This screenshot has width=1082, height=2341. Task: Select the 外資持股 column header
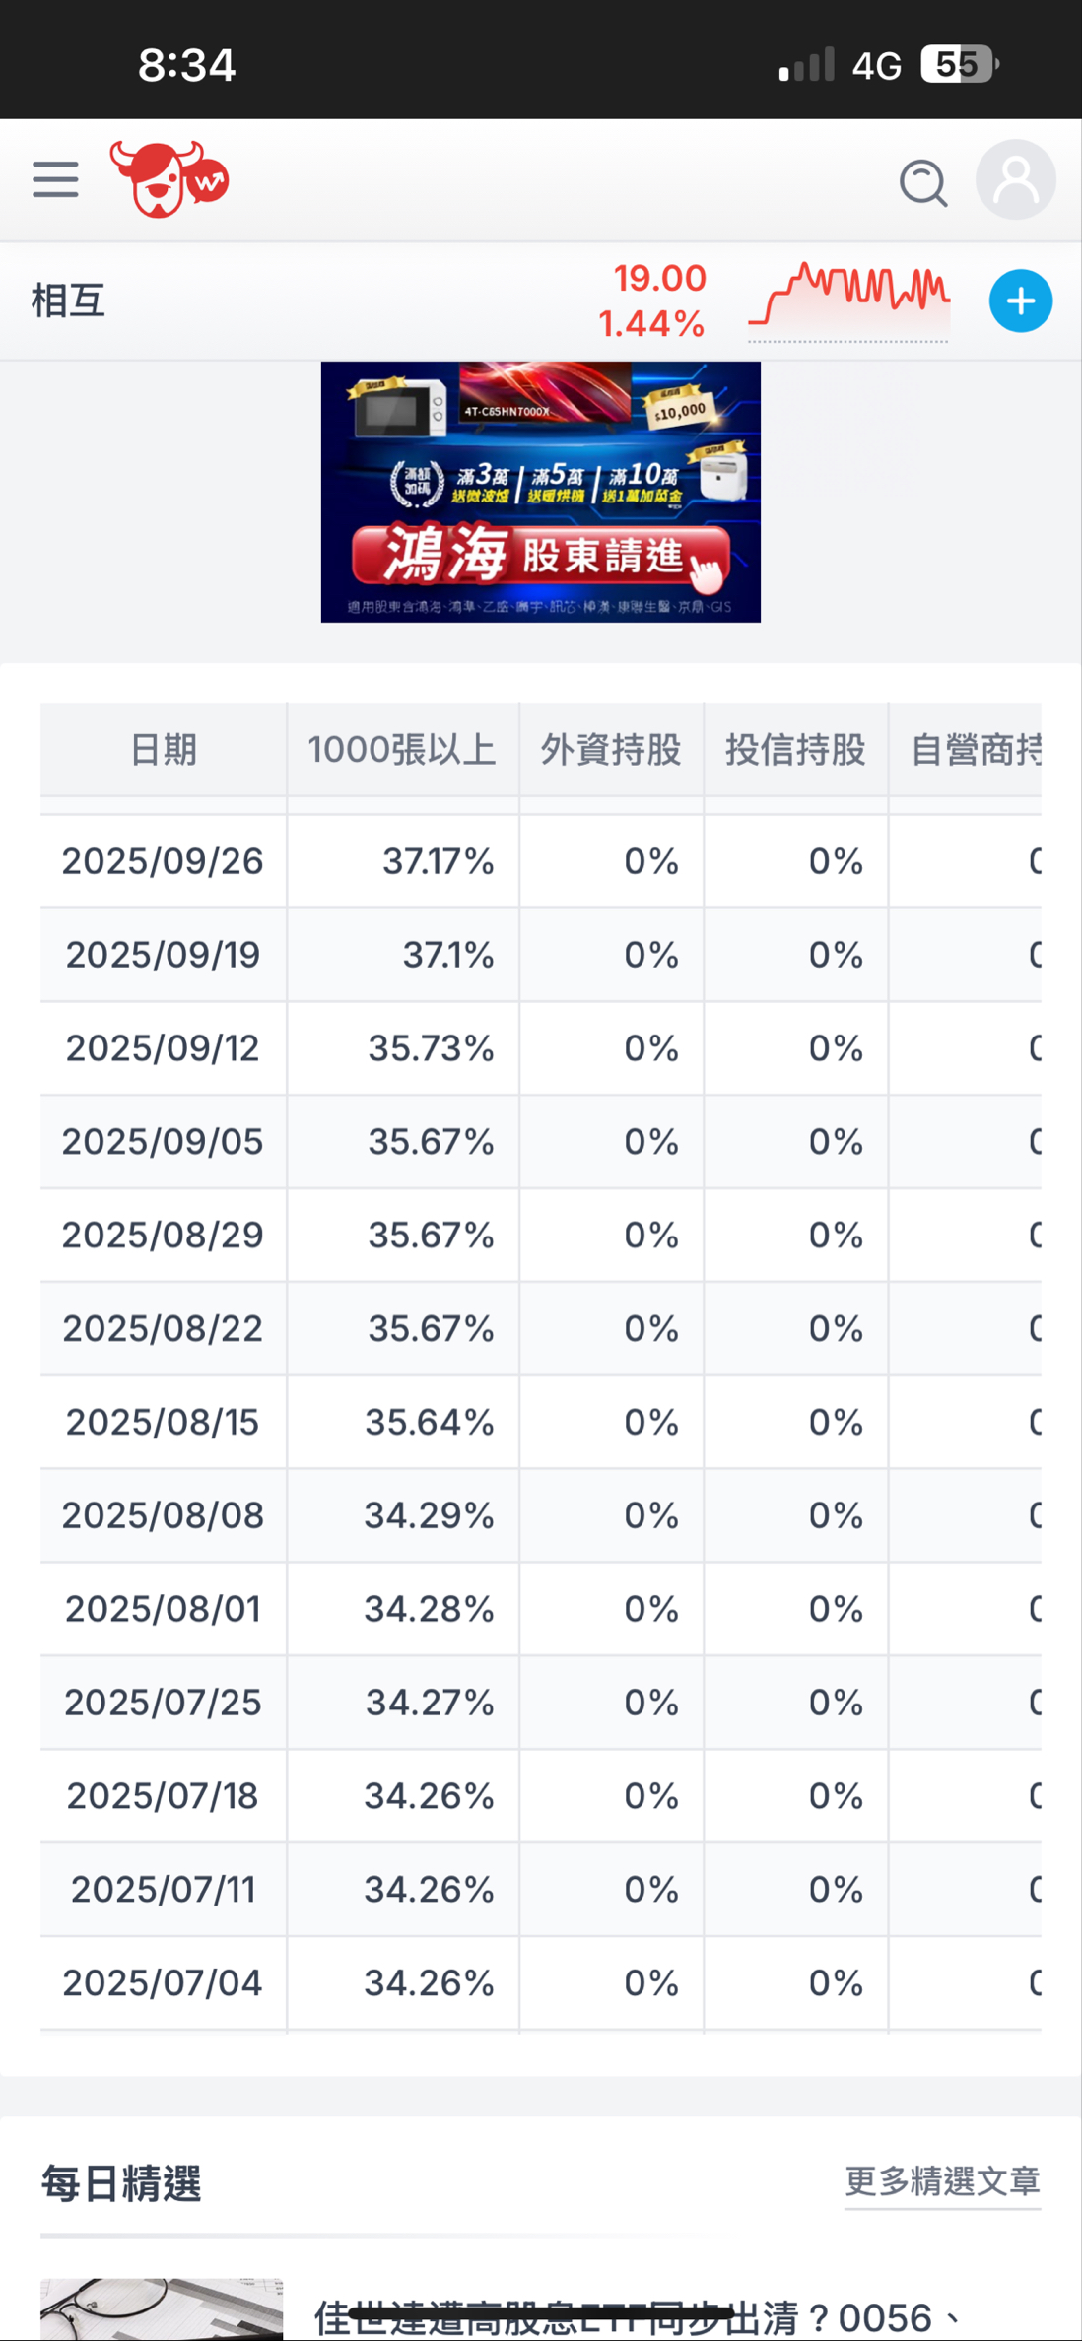pyautogui.click(x=611, y=750)
